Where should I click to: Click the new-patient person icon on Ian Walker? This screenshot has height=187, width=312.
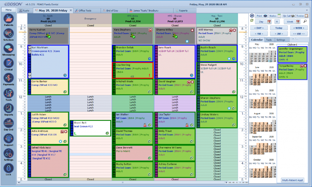coord(145,125)
